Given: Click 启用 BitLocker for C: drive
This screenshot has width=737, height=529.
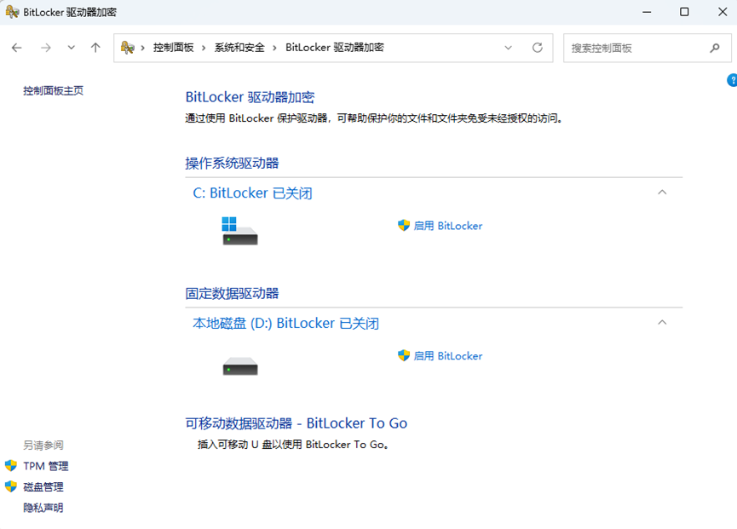Looking at the screenshot, I should 448,226.
